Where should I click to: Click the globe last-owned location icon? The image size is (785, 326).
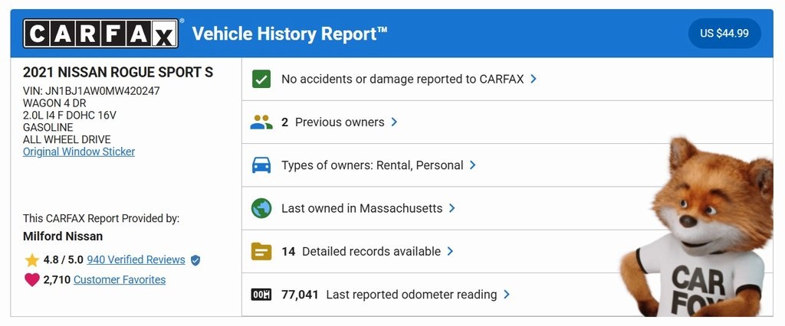[x=261, y=208]
